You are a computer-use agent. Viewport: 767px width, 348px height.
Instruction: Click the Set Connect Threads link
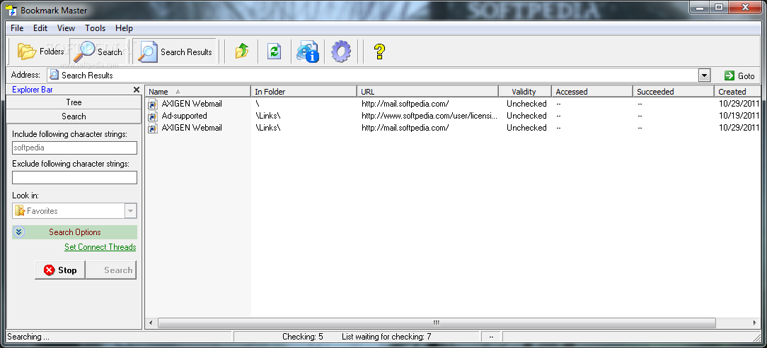[x=100, y=247]
